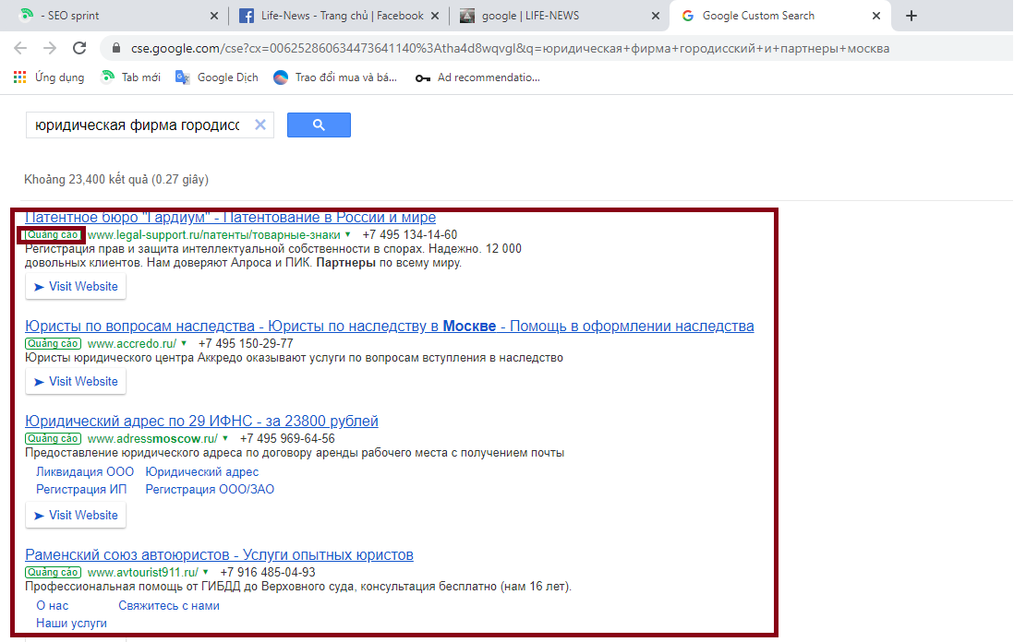Reload the current page

click(x=79, y=48)
